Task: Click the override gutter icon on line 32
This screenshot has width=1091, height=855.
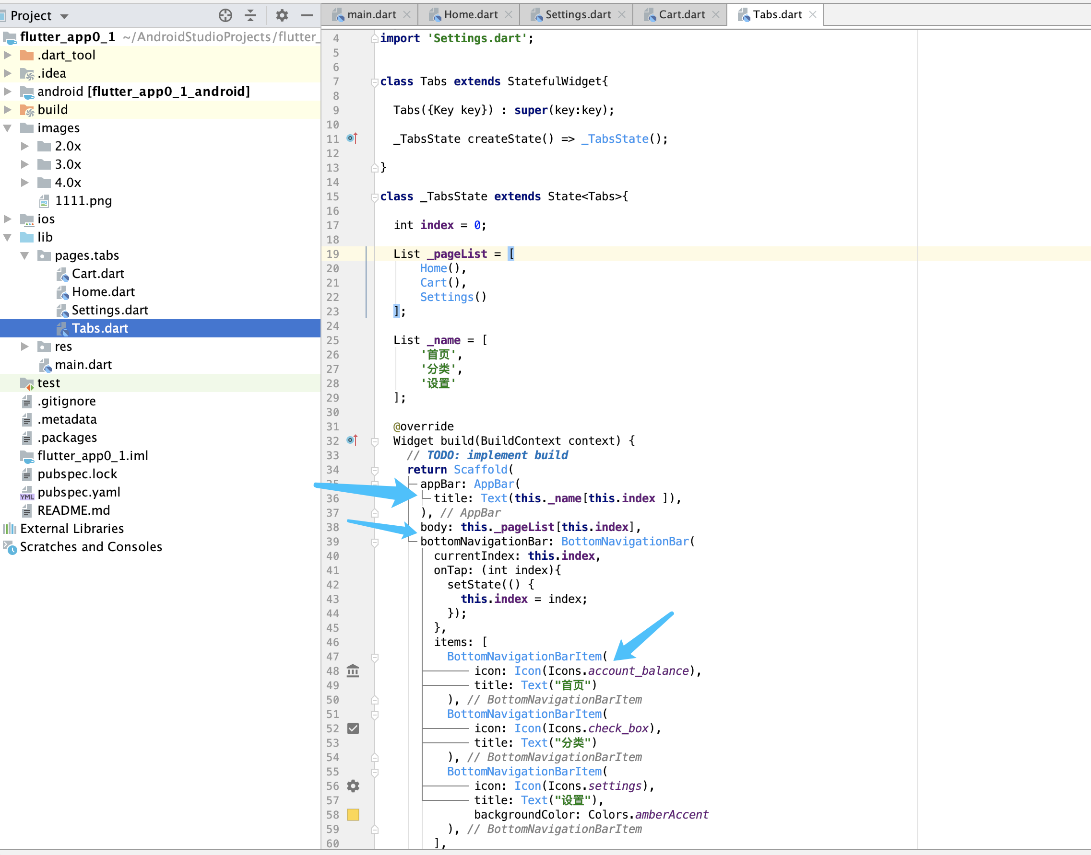Action: [352, 440]
